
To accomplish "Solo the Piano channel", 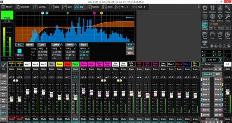I will click(75, 69).
